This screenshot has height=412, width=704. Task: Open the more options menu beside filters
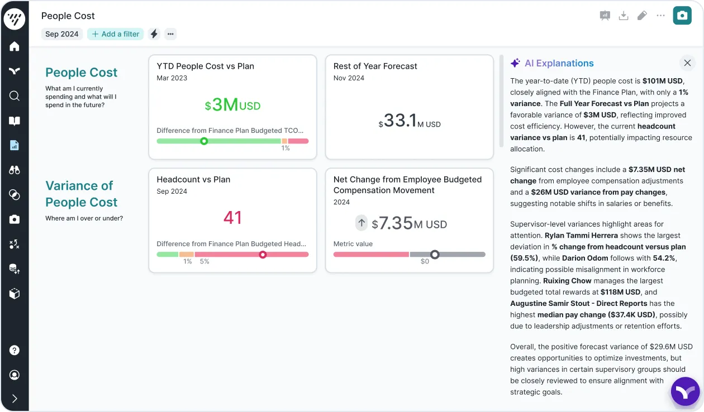click(170, 34)
